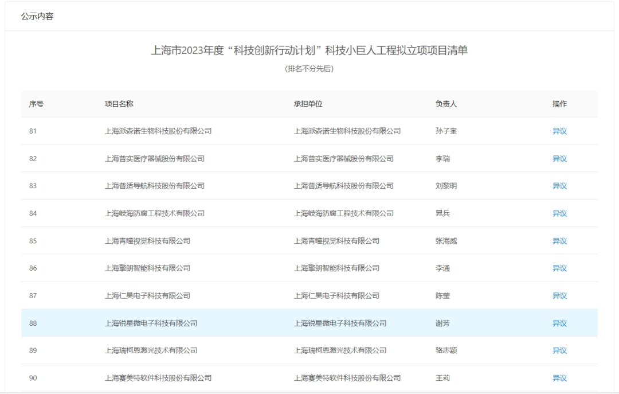Click serial number 85
Image resolution: width=619 pixels, height=394 pixels.
coord(33,241)
